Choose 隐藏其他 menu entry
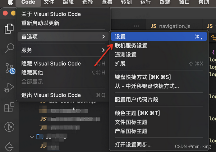Image resolution: width=216 pixels, height=152 pixels. (63, 73)
